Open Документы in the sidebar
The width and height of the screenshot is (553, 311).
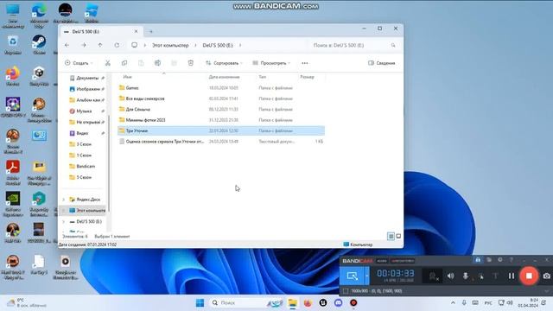(x=86, y=78)
